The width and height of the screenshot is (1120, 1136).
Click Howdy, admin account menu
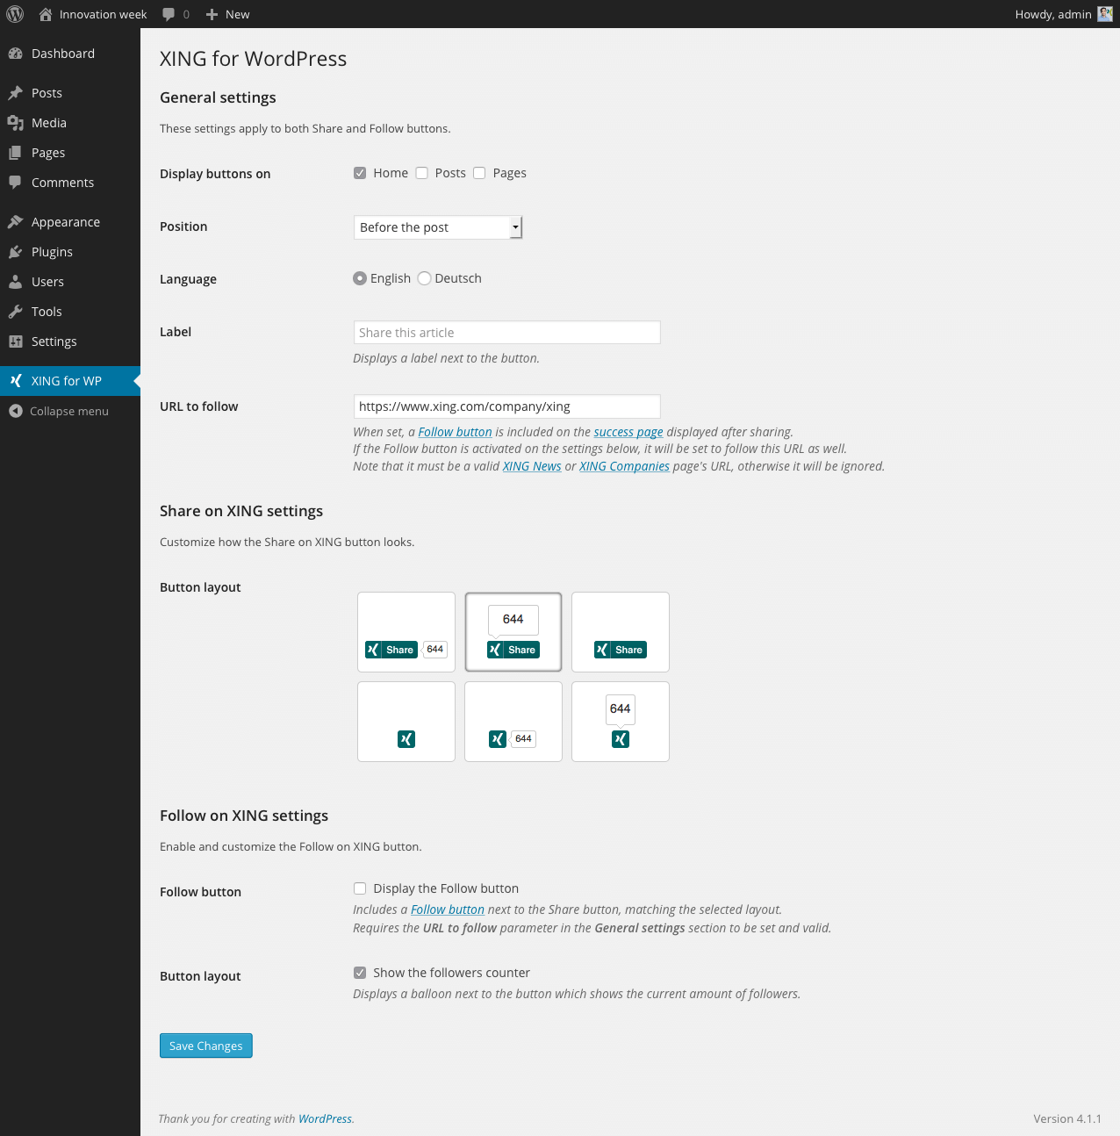(1063, 14)
